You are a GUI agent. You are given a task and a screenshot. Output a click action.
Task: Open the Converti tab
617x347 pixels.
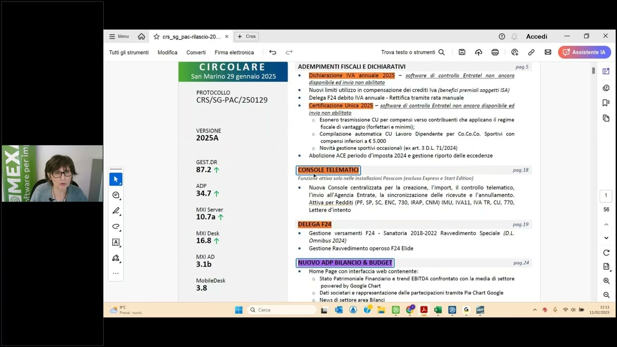coord(196,53)
